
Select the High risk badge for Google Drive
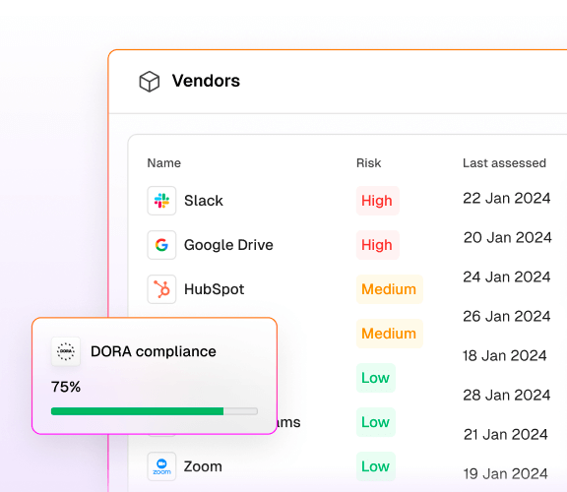point(378,245)
